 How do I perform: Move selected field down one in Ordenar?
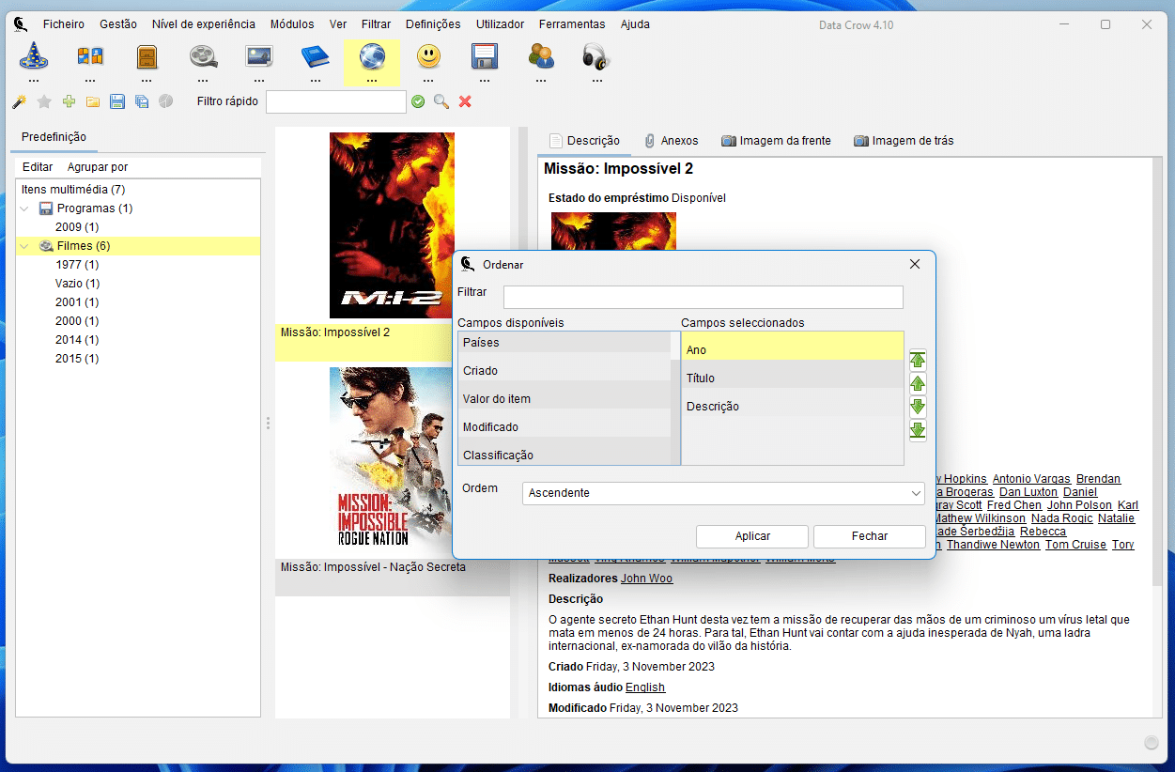click(918, 407)
